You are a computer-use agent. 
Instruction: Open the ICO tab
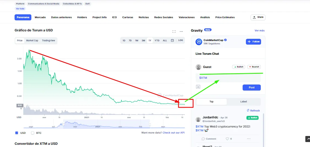point(114,17)
